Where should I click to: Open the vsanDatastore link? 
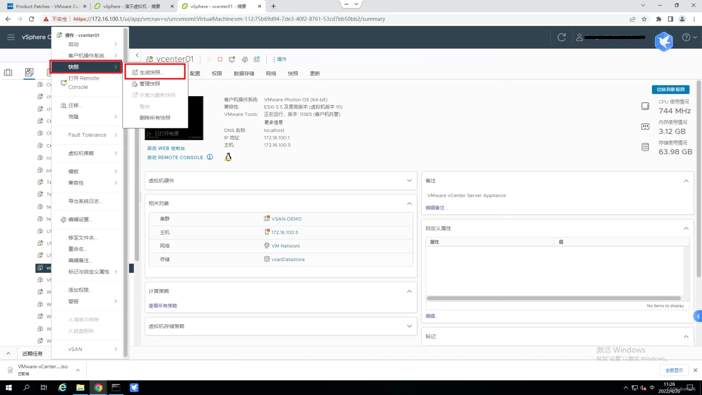pos(288,259)
